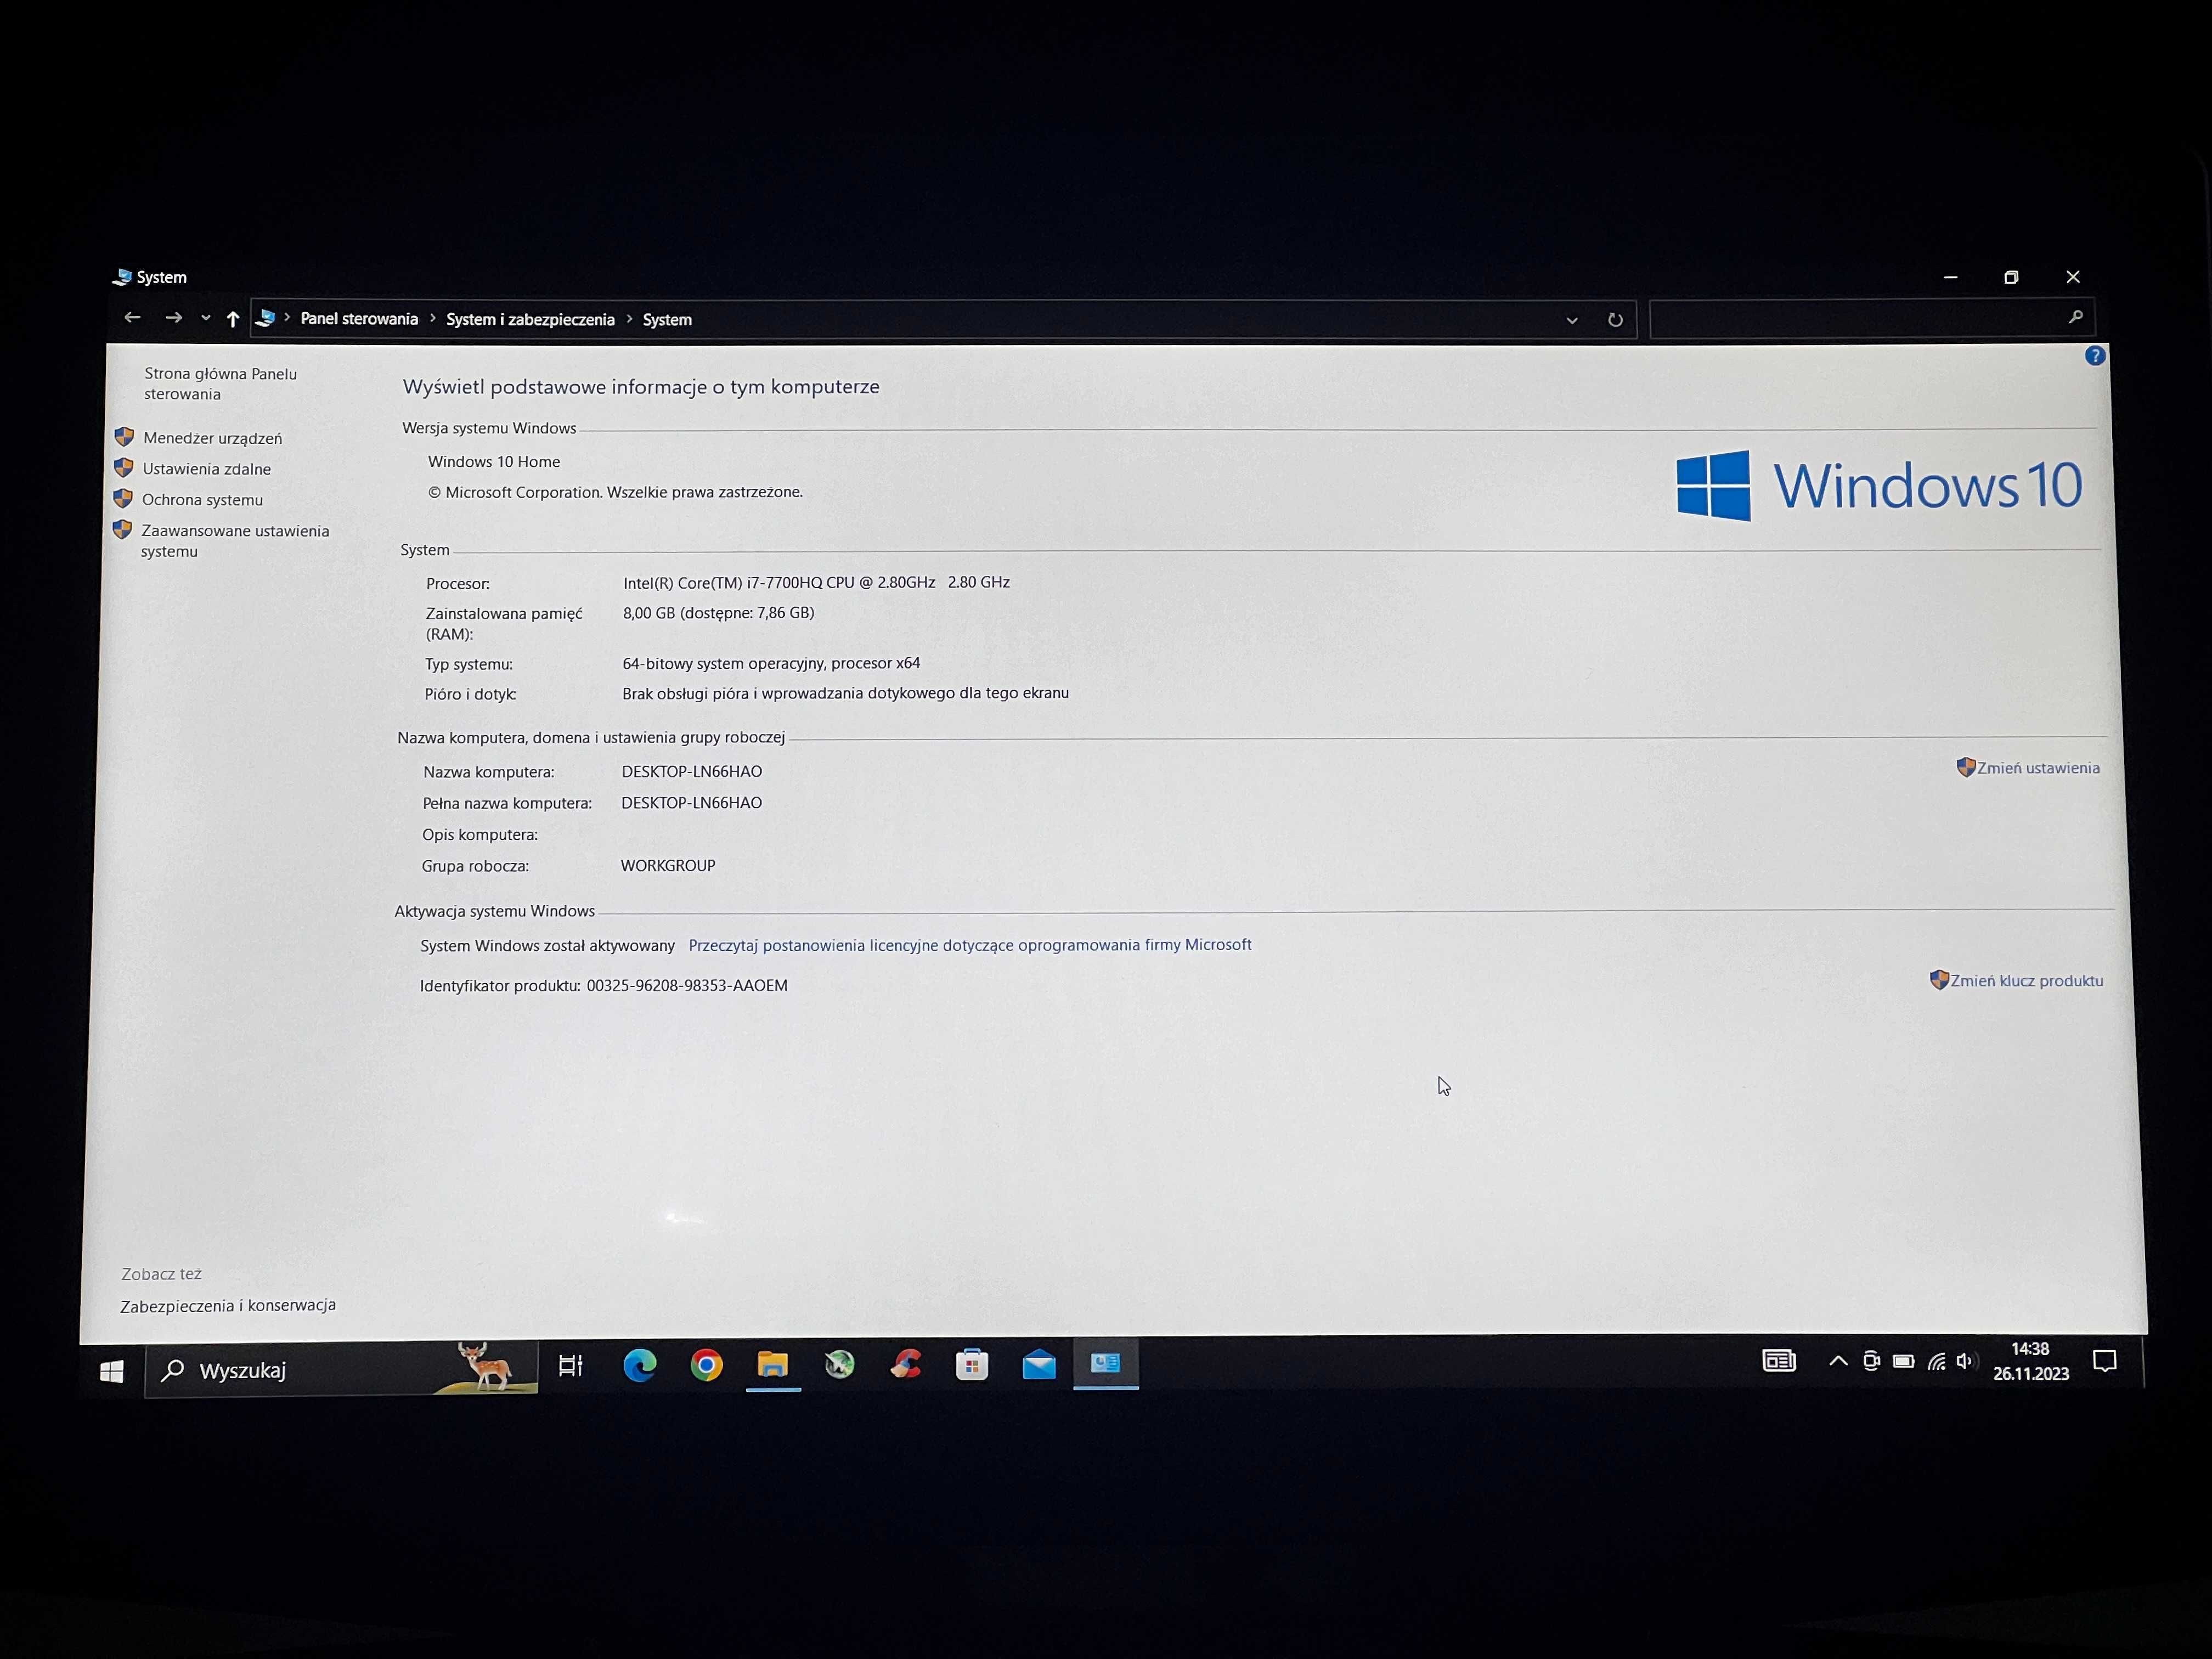Open Strona główna Panelu sterowania

tap(220, 383)
